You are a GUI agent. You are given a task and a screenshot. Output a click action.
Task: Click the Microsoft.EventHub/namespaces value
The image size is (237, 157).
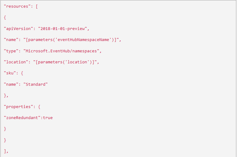(61, 51)
